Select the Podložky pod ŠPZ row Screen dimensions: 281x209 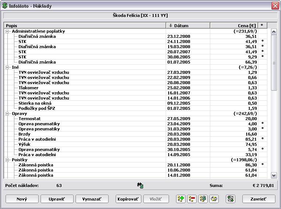tap(136, 108)
